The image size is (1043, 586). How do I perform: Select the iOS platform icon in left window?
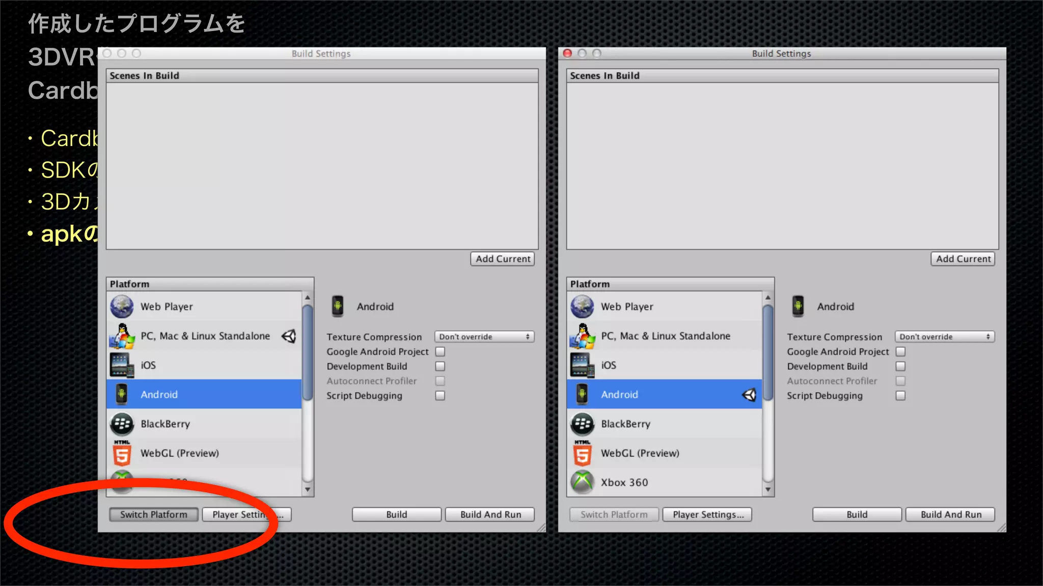[122, 365]
